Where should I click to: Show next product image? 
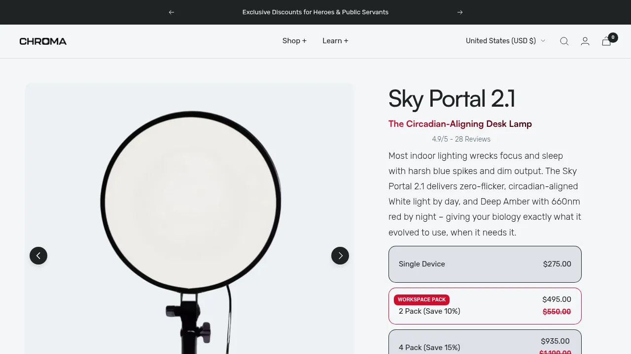click(x=340, y=256)
